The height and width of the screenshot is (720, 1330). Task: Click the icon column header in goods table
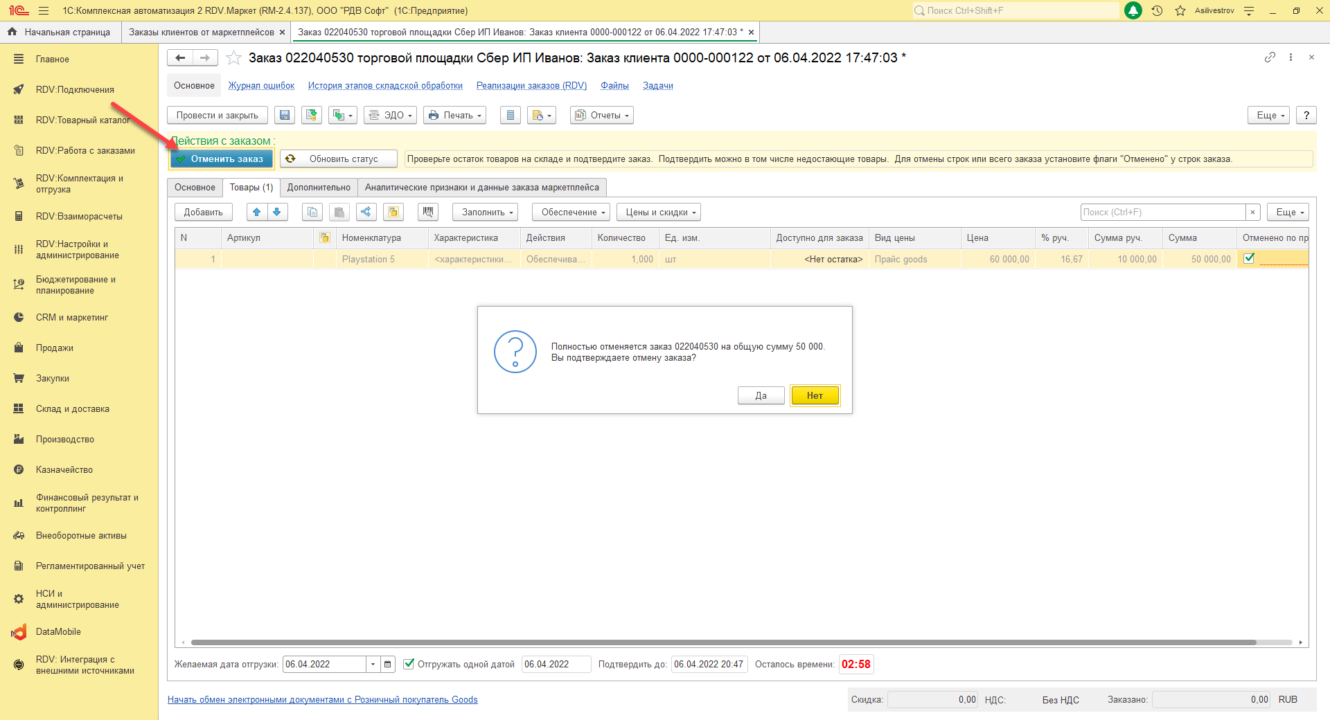pyautogui.click(x=324, y=238)
